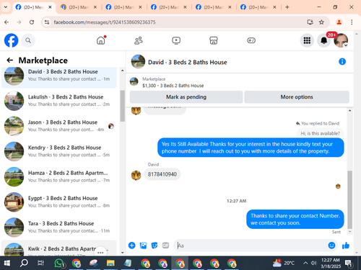
Task: Open the $1,300 - 3 Beds 2 Baths House listing link
Action: (173, 86)
